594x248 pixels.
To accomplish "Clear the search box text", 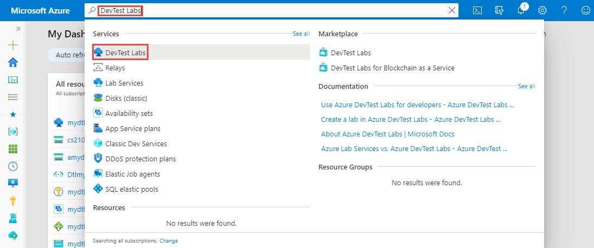I will (452, 10).
